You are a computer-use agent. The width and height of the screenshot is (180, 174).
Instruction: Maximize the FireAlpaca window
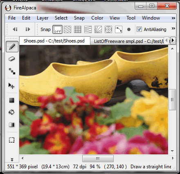pos(152,6)
